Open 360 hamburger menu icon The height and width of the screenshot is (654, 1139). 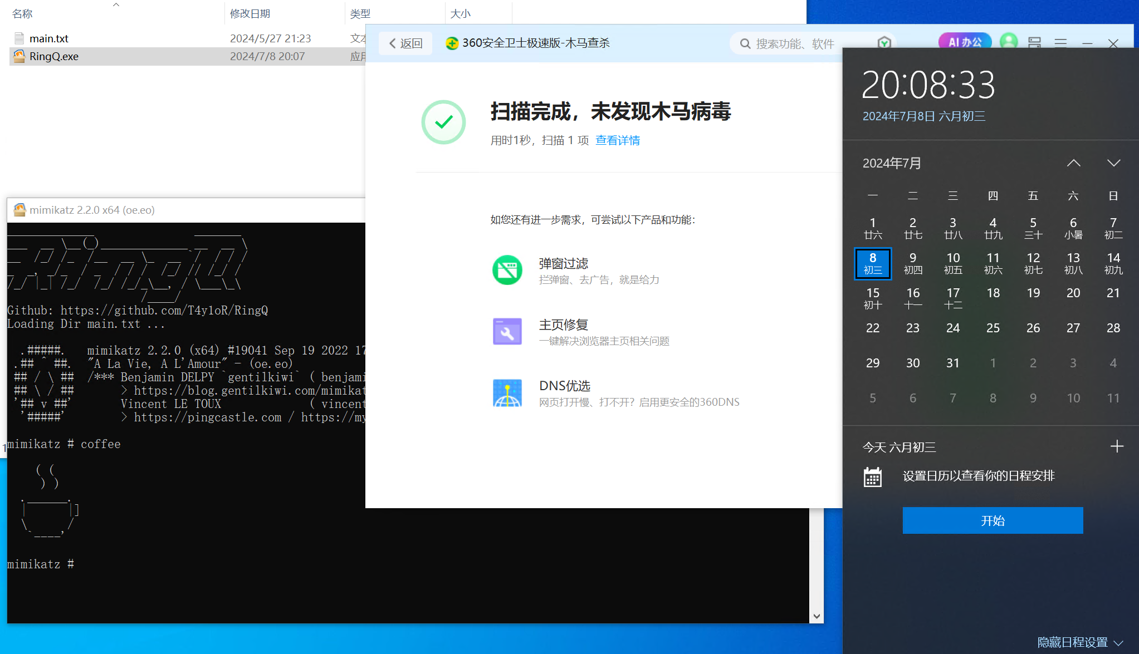(1060, 43)
